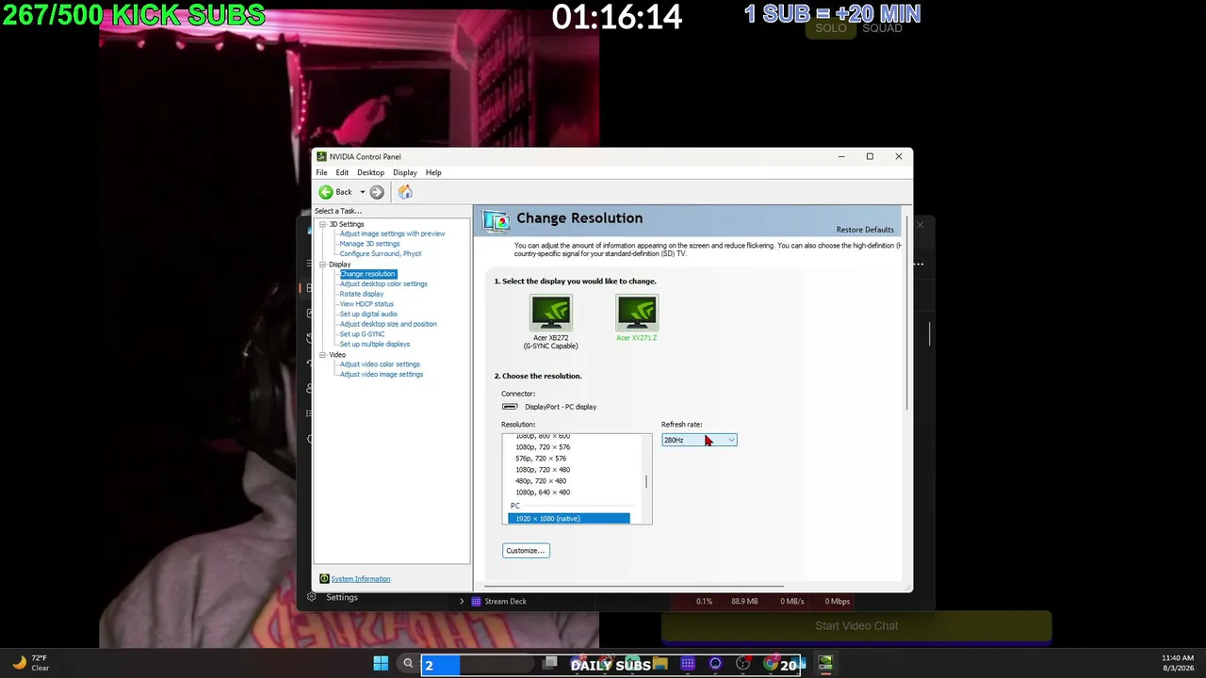Open the Refresh rate dropdown
The width and height of the screenshot is (1206, 678).
pos(699,440)
